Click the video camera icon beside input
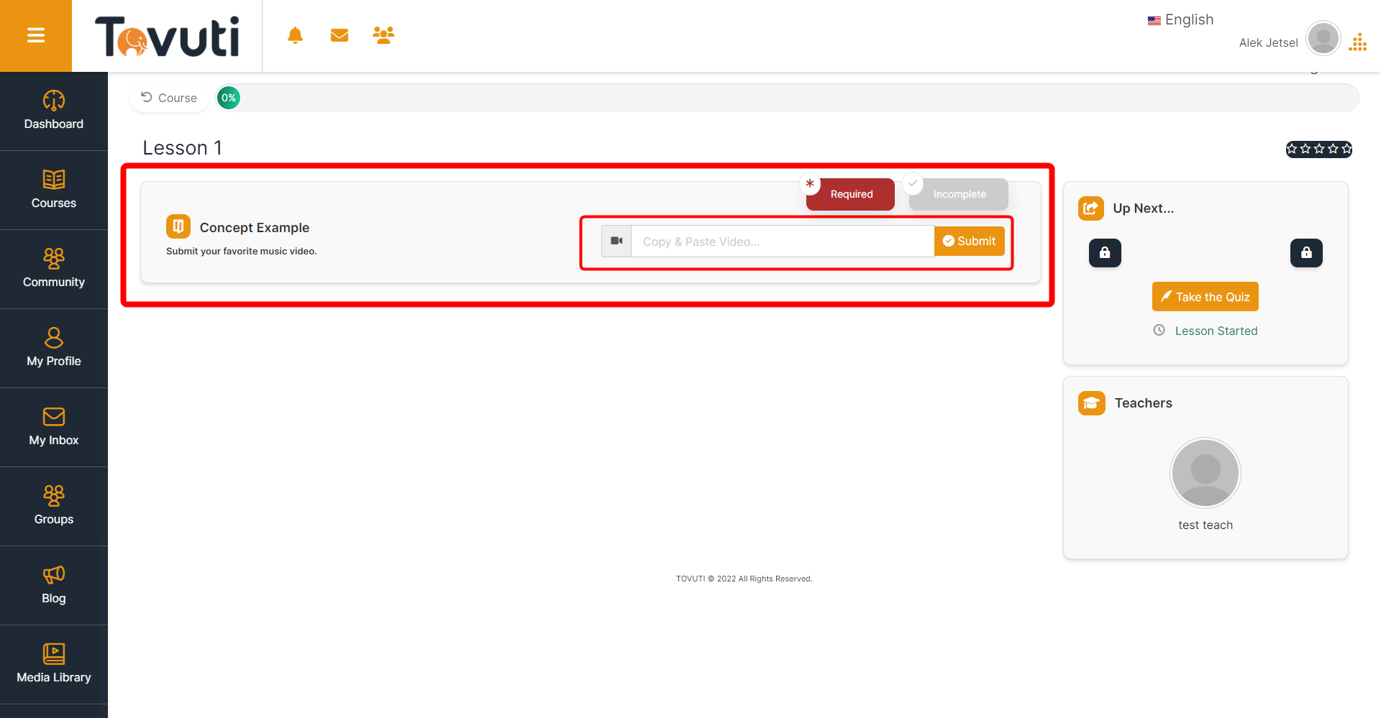This screenshot has height=718, width=1381. (x=616, y=241)
